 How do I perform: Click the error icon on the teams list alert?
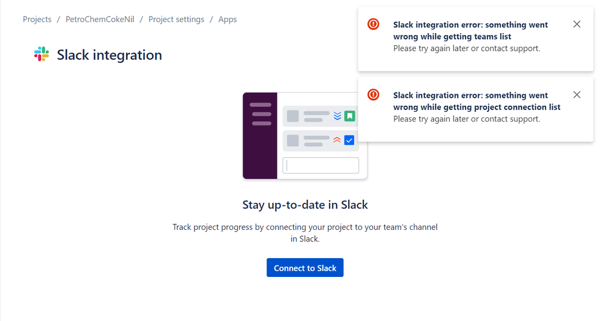click(x=373, y=24)
